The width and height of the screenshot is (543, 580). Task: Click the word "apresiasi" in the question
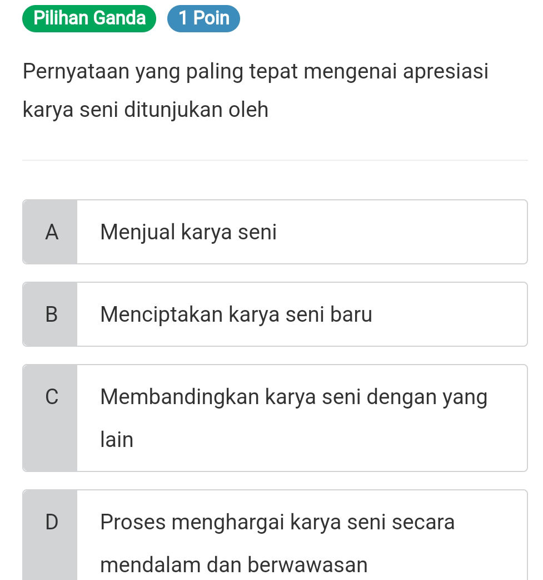pos(445,71)
